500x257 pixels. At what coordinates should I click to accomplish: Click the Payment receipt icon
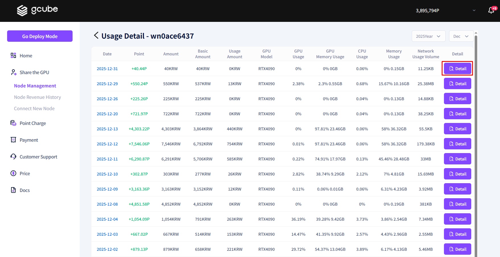pyautogui.click(x=13, y=140)
